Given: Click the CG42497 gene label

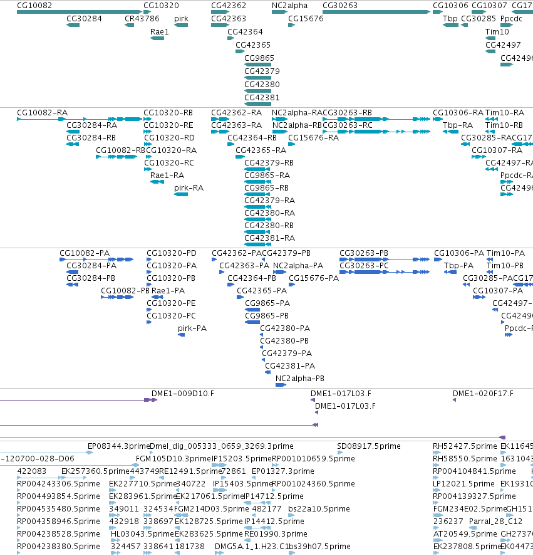Looking at the screenshot, I should (503, 45).
